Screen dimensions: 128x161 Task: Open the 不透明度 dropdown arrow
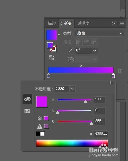pyautogui.click(x=72, y=89)
